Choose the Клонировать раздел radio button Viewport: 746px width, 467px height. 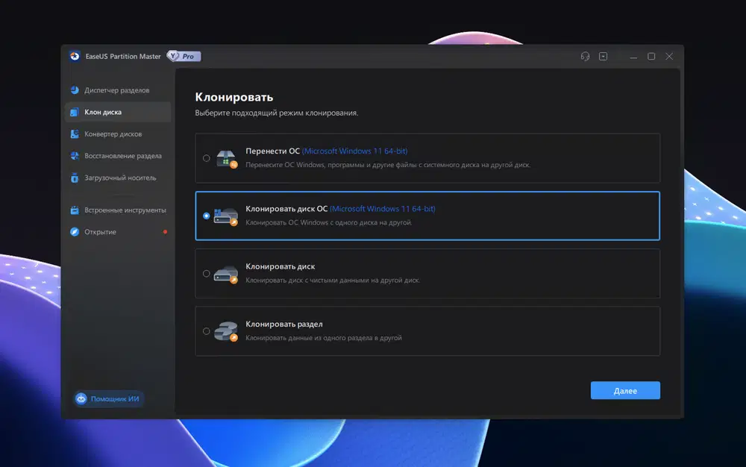(x=206, y=331)
